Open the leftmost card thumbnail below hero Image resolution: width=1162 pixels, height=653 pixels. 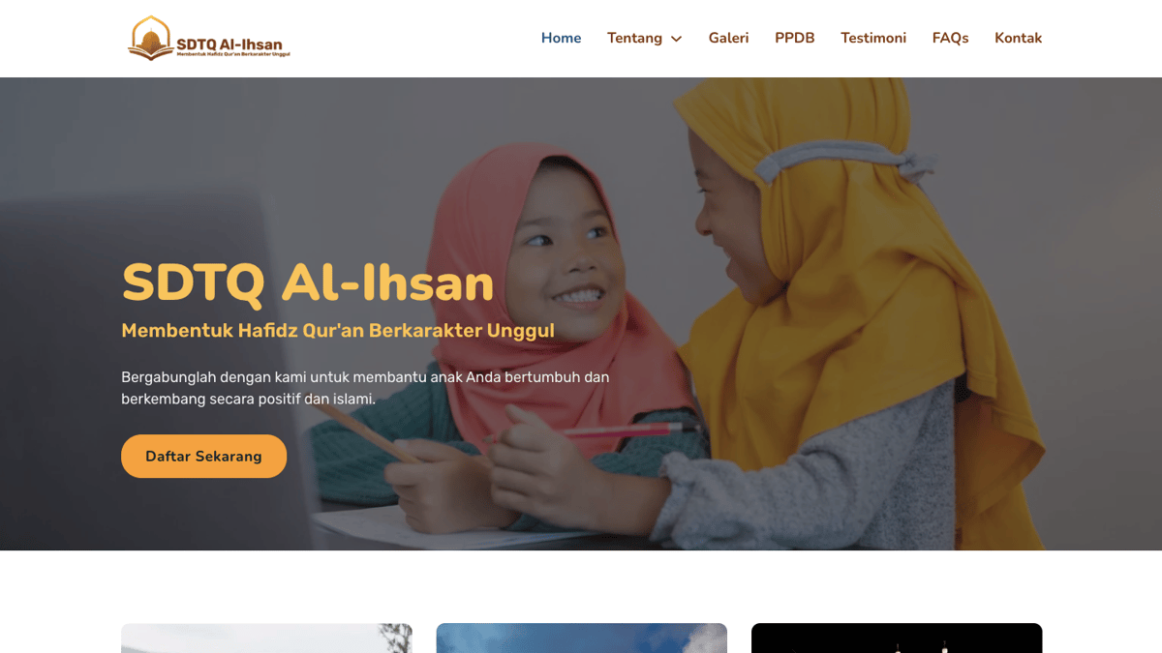[x=266, y=638]
